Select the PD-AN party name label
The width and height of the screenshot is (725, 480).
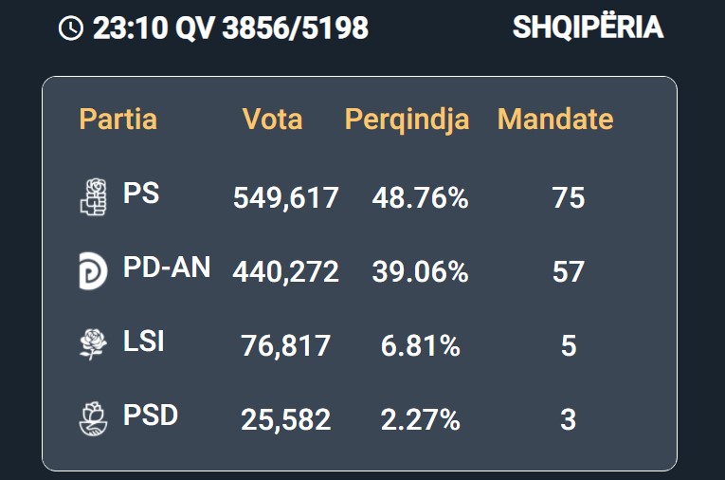(167, 267)
